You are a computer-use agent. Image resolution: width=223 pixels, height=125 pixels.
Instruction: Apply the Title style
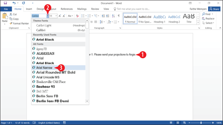[x=189, y=19]
